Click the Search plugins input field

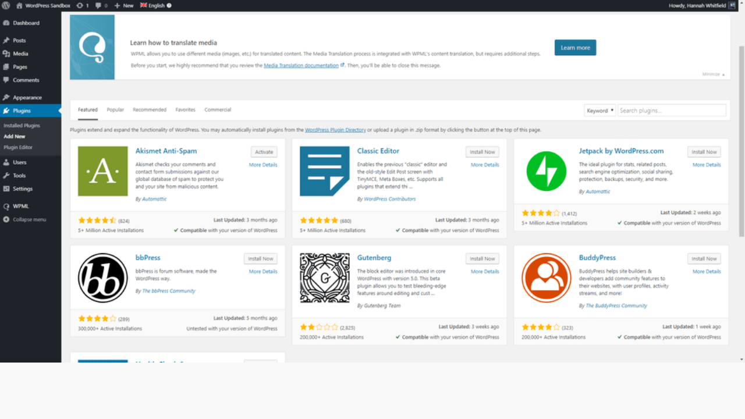click(x=672, y=111)
